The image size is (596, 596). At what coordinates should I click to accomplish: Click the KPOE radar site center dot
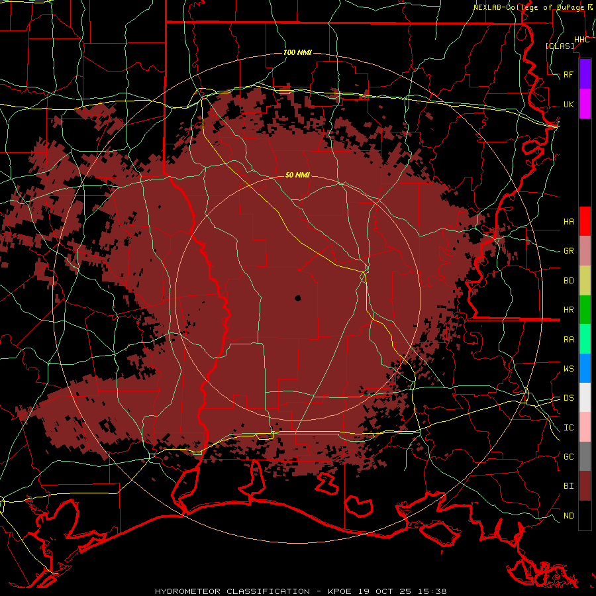click(x=297, y=298)
